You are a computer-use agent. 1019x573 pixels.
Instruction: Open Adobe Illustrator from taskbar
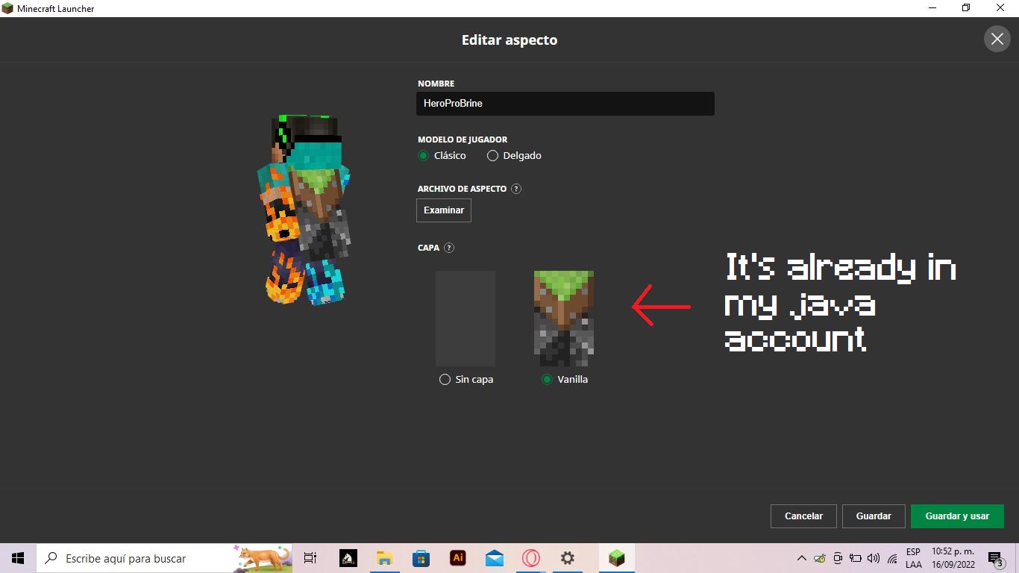point(457,558)
